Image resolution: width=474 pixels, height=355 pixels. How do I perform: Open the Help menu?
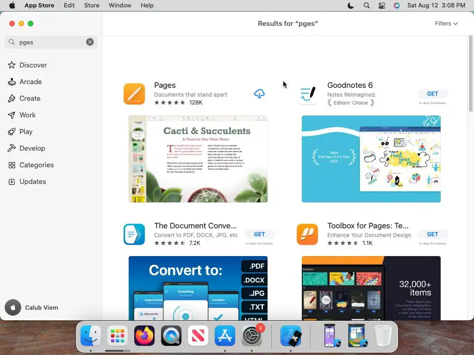pos(147,6)
